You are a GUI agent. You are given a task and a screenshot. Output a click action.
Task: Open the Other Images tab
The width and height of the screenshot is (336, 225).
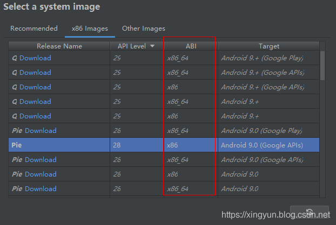tap(143, 29)
